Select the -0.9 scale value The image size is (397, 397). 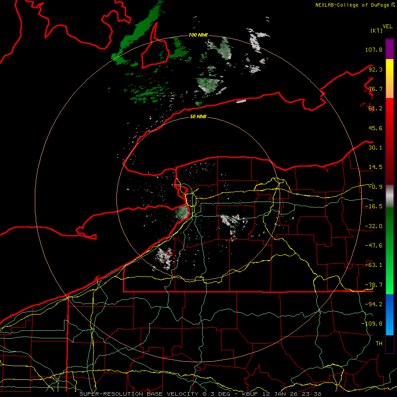click(375, 187)
